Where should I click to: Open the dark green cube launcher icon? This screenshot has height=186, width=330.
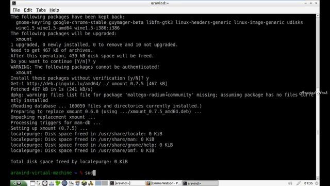point(84,183)
